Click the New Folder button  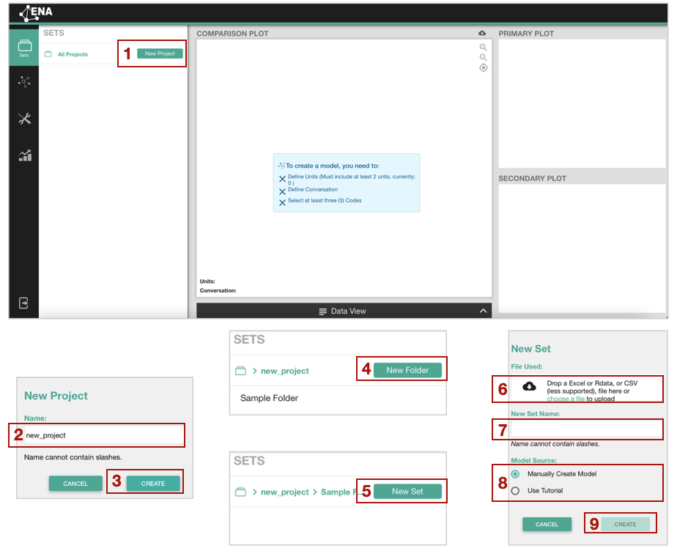tap(407, 370)
